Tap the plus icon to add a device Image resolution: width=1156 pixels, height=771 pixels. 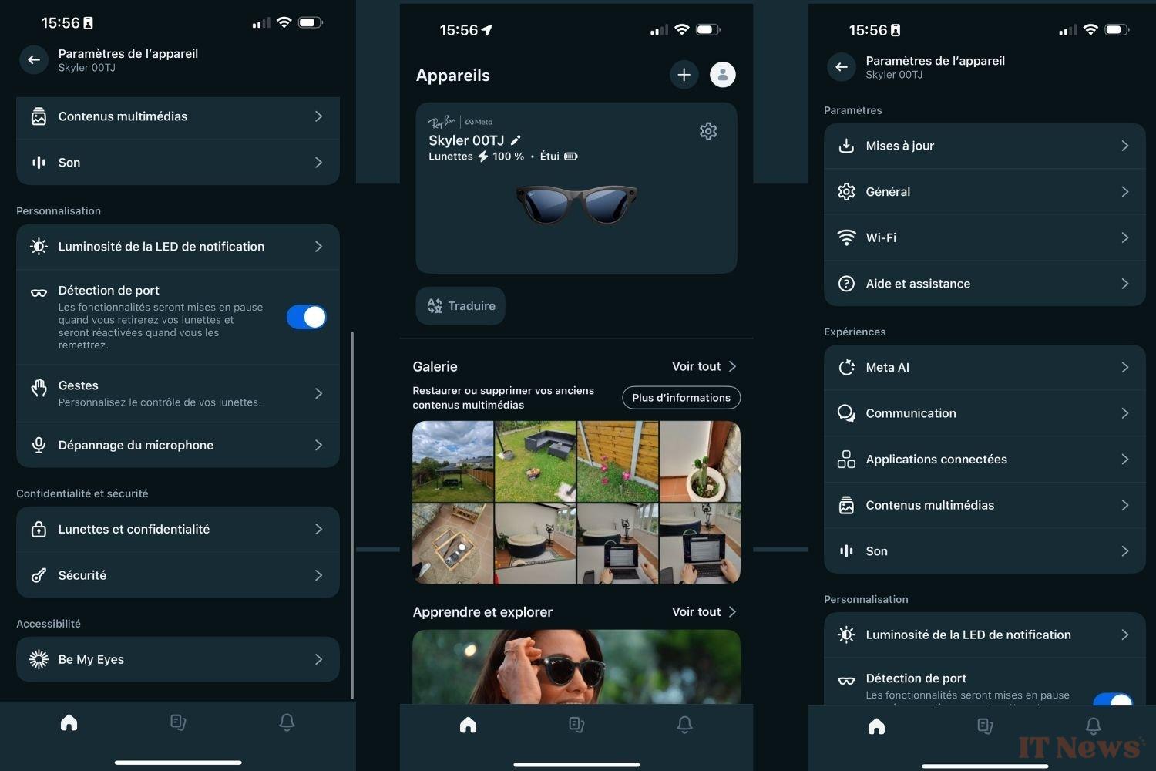coord(684,75)
